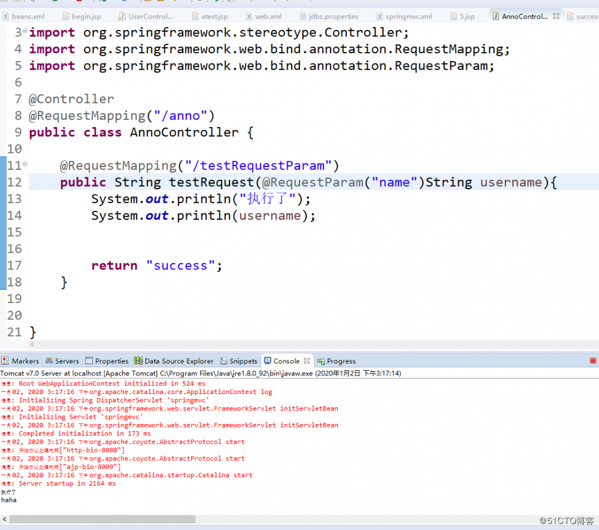The image size is (599, 530).
Task: Place cursor on the @Controller annotation
Action: 71,99
